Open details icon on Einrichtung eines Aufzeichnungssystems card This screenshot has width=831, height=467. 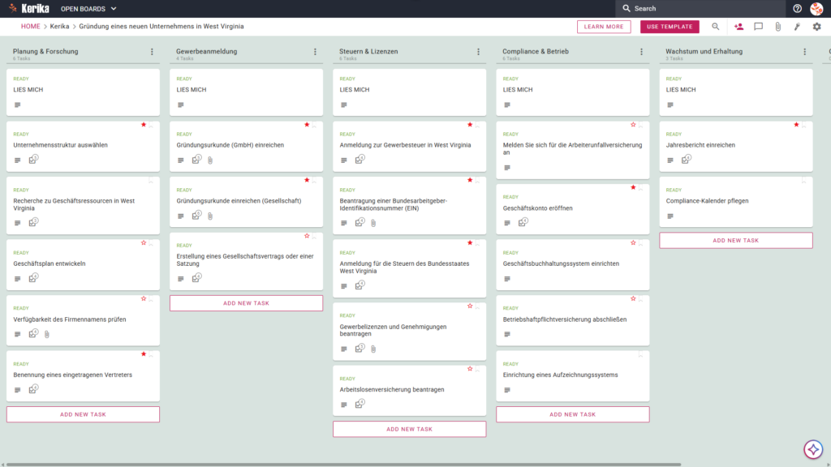(507, 390)
